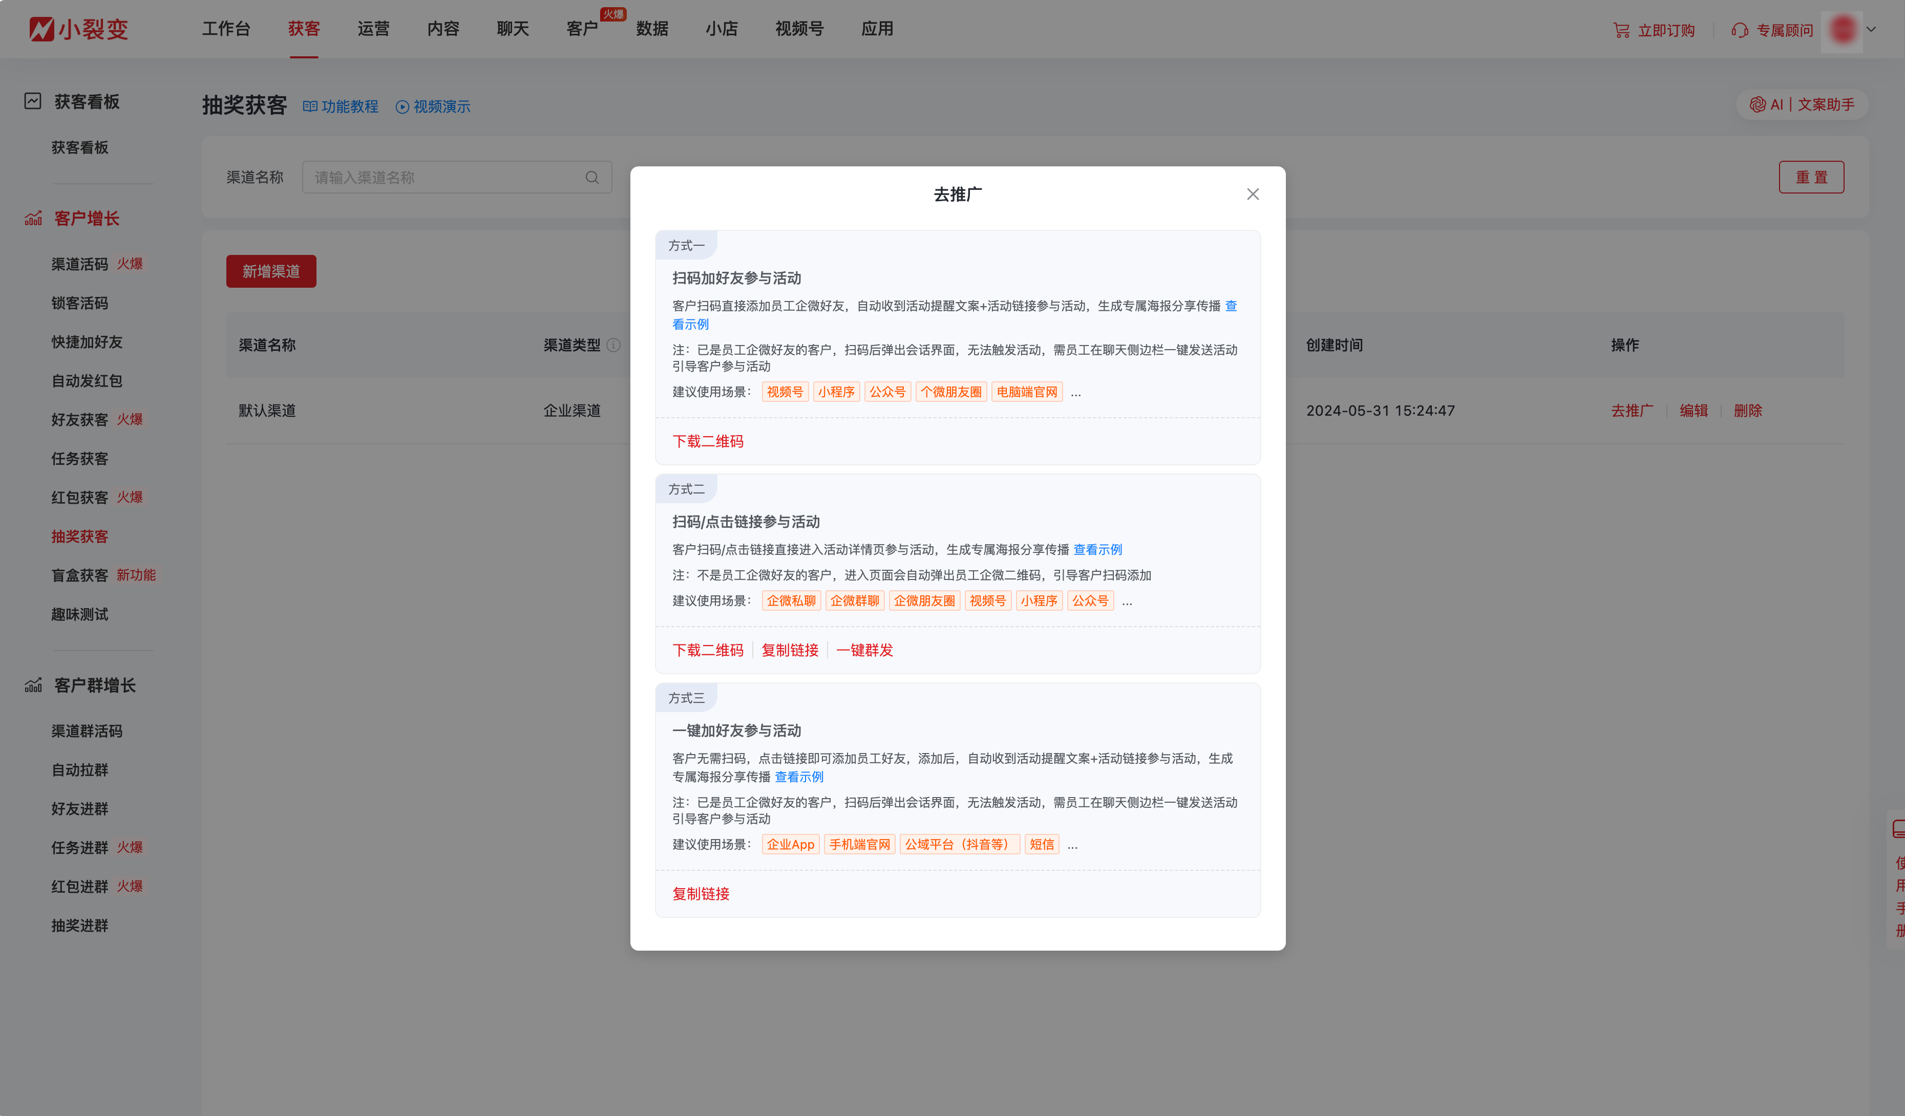Image resolution: width=1905 pixels, height=1116 pixels.
Task: Click the search magnifier in 渠道名称 field
Action: click(592, 177)
